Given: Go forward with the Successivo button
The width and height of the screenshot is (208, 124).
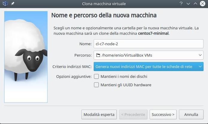Looking at the screenshot, I should pyautogui.click(x=163, y=114).
